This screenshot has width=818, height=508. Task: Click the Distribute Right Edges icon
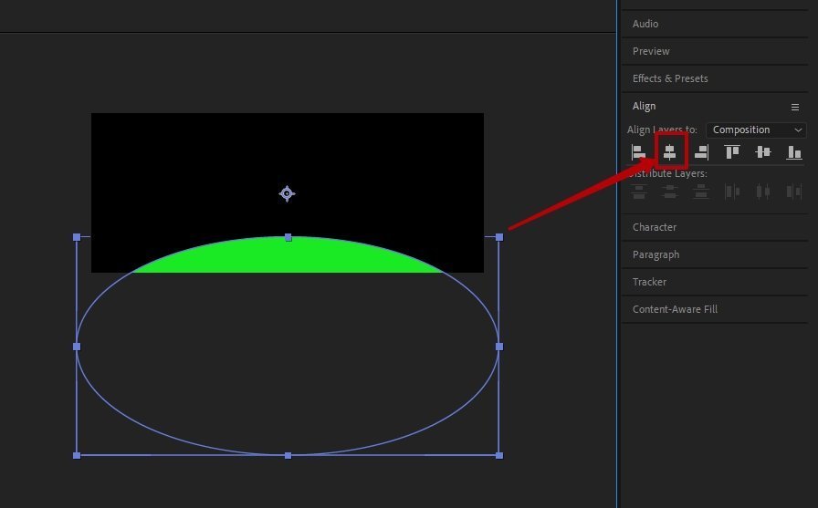(794, 192)
